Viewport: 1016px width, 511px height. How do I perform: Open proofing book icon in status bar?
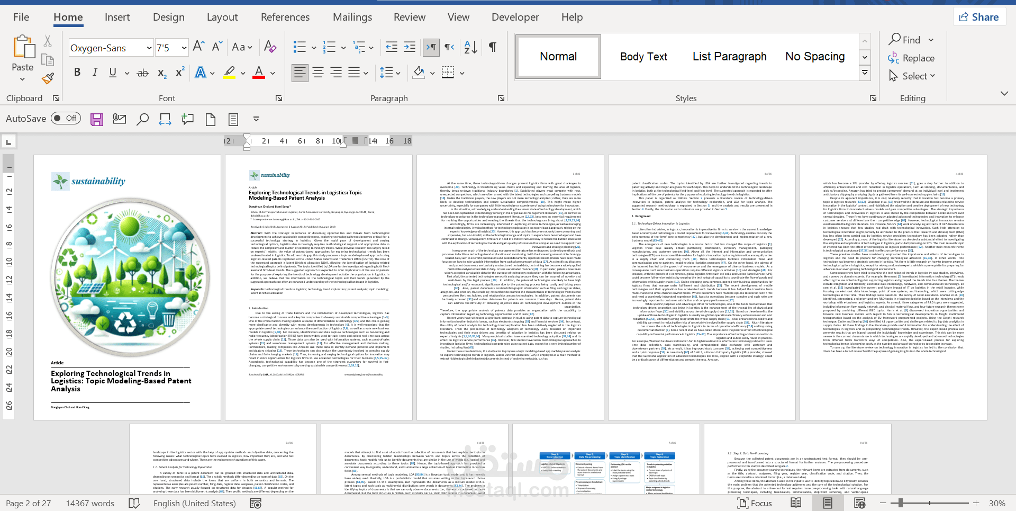tap(134, 503)
